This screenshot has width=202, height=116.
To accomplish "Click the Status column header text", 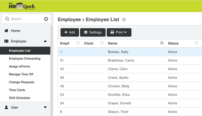I will click(x=173, y=43).
